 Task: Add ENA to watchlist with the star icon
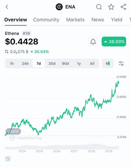pyautogui.click(x=111, y=7)
